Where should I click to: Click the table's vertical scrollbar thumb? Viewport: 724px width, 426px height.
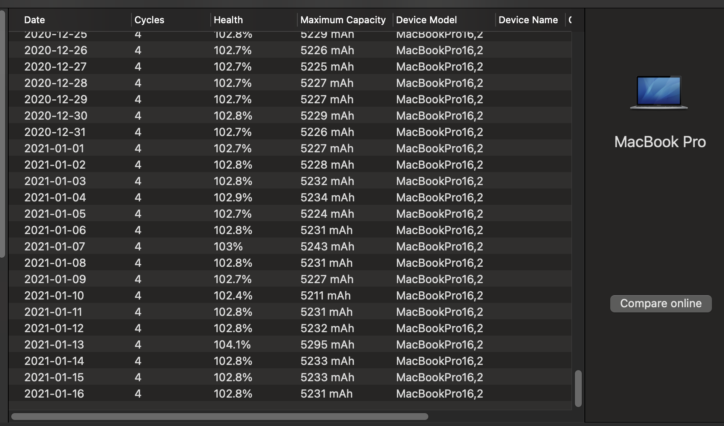point(578,388)
